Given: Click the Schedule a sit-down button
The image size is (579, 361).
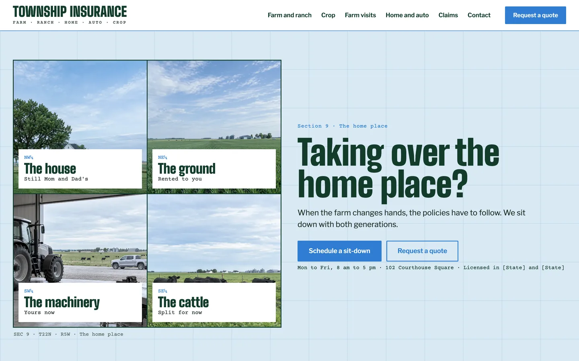Looking at the screenshot, I should (x=339, y=251).
